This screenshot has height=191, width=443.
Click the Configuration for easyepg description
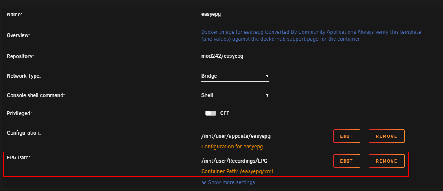(x=232, y=147)
